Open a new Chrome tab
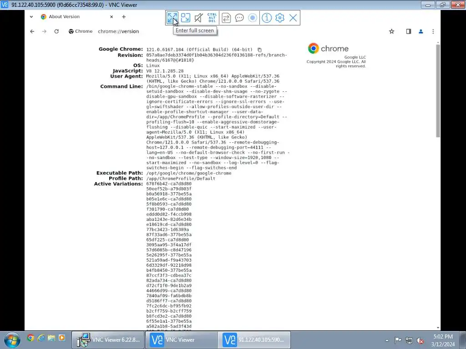 coord(124,17)
